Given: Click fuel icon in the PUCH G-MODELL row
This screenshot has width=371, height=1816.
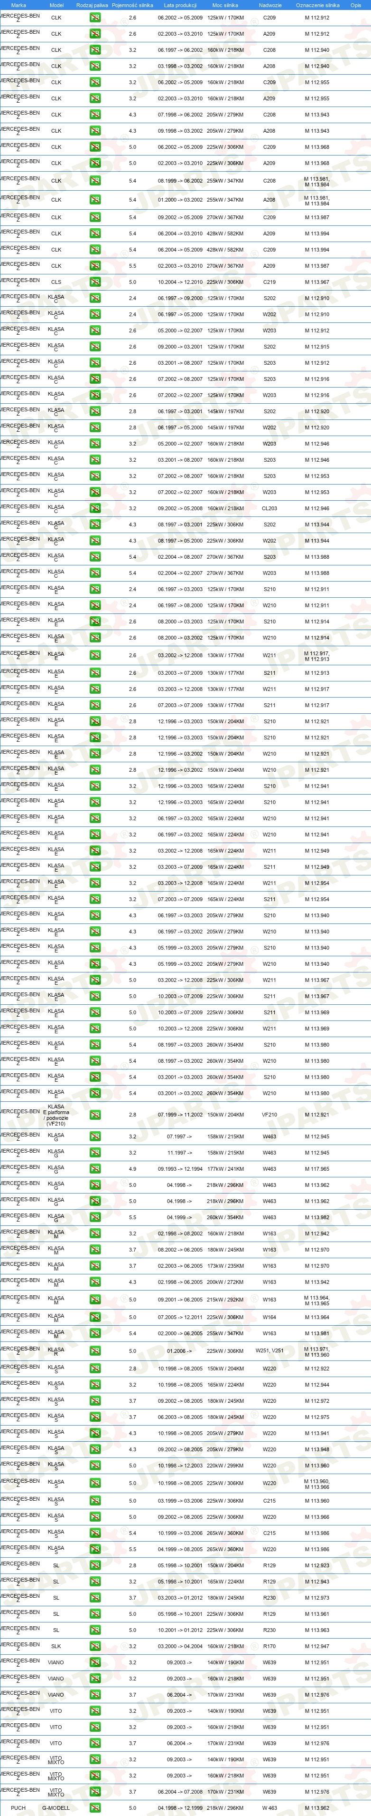Looking at the screenshot, I should click(95, 1807).
